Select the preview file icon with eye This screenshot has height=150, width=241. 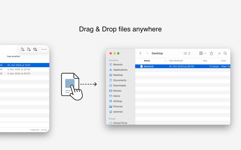pyautogui.click(x=23, y=49)
